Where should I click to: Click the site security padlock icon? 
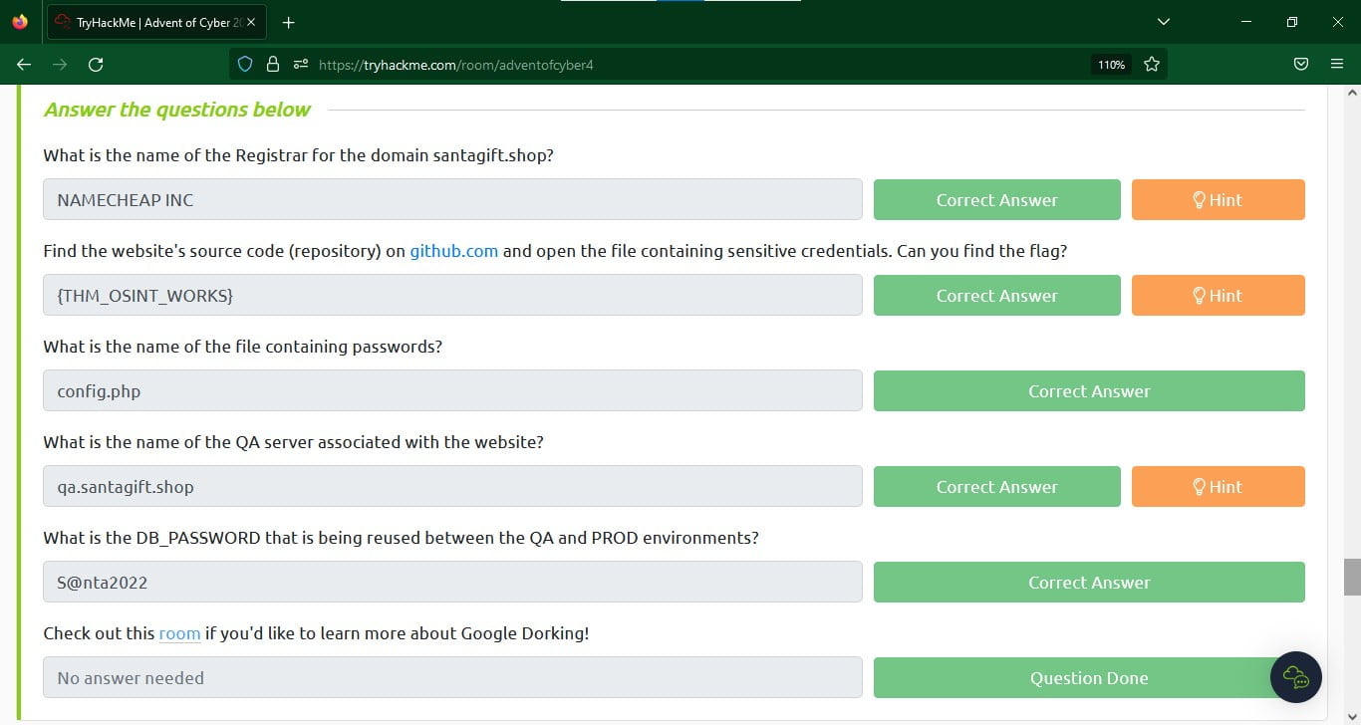click(x=273, y=64)
